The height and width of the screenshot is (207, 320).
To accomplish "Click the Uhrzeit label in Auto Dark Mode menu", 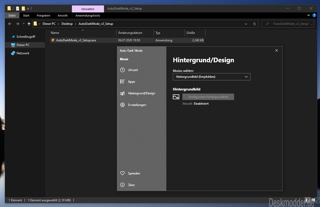I will pyautogui.click(x=133, y=70).
